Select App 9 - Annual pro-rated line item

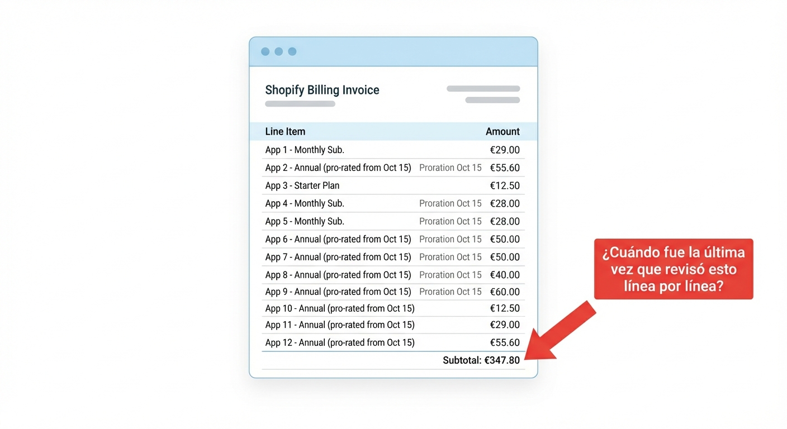[393, 292]
